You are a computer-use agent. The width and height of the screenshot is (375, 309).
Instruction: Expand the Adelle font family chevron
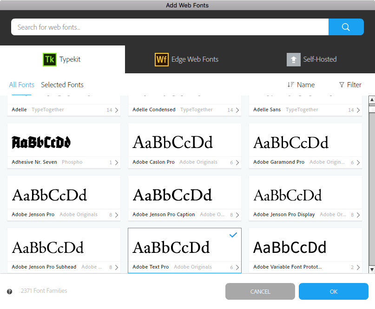(117, 110)
